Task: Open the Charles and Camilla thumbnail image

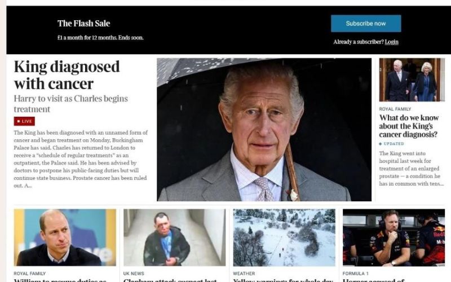Action: (412, 80)
